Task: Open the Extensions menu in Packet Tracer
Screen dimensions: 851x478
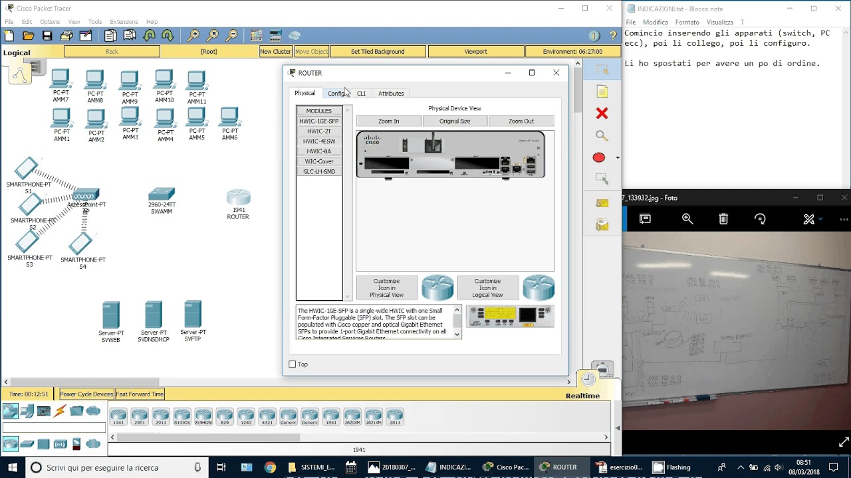Action: pyautogui.click(x=124, y=22)
